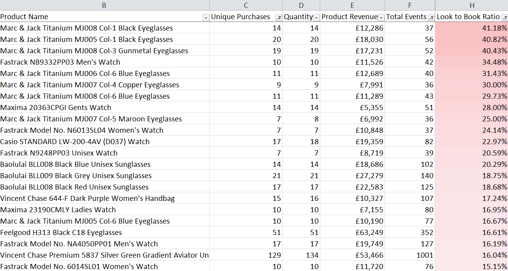Click the 16.04% ratio cell
The image size is (508, 271).
pyautogui.click(x=472, y=255)
